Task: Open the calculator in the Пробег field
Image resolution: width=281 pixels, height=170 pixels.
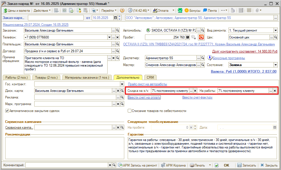Action: click(x=188, y=37)
